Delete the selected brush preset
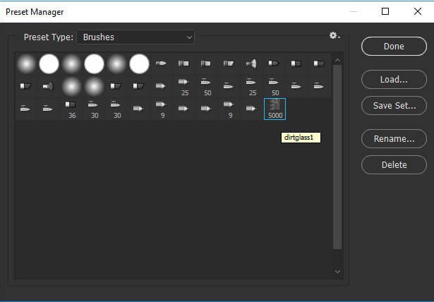The image size is (434, 302). (x=394, y=164)
